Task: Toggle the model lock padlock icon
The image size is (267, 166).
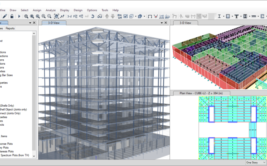Action: (x=11, y=16)
